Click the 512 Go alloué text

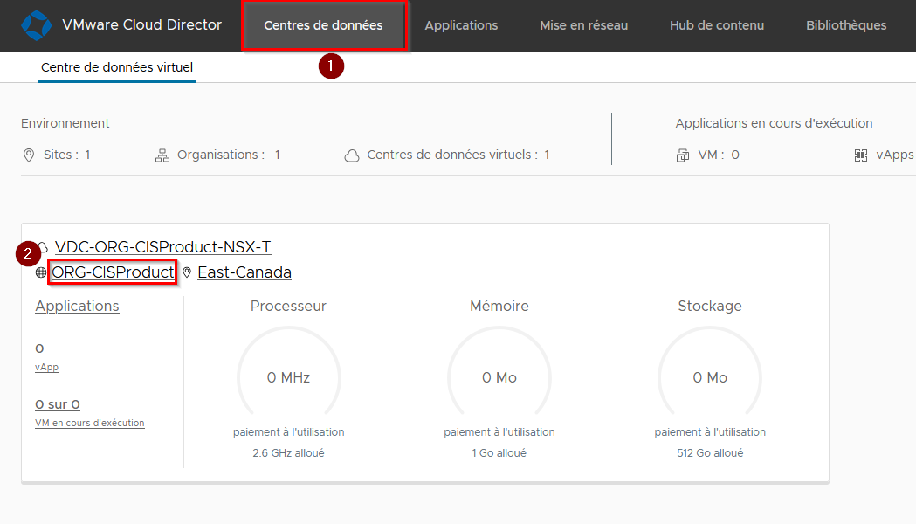tap(710, 452)
